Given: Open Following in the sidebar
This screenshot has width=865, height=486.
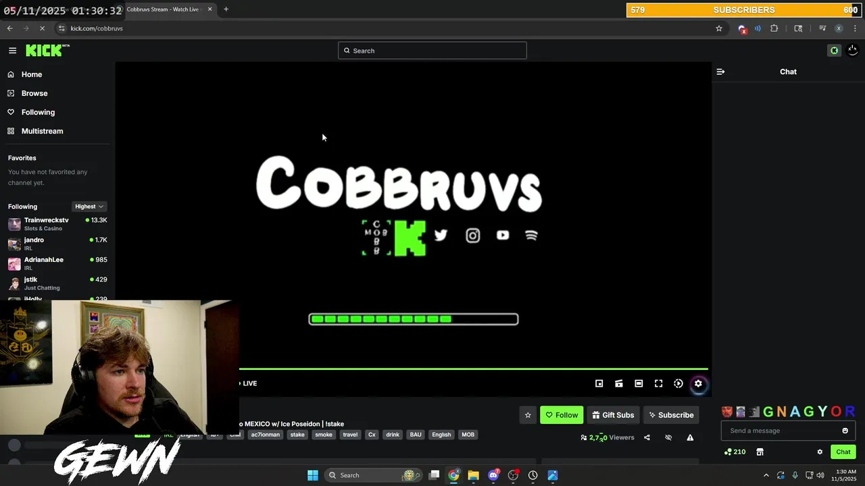Looking at the screenshot, I should click(38, 112).
